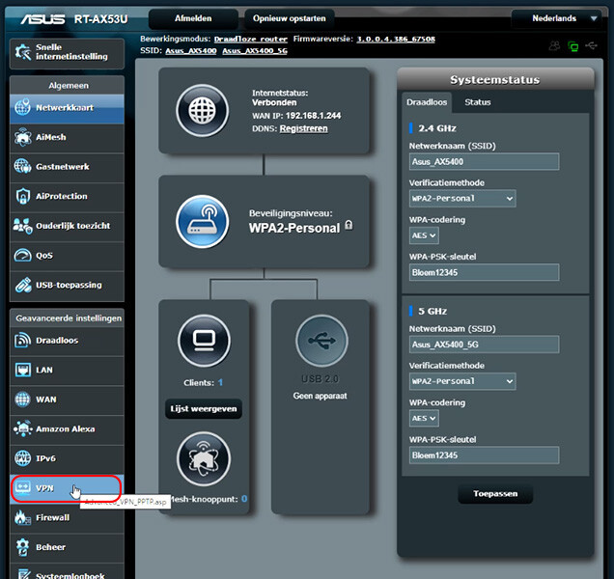Click the 5 GHz WPA-PSK-sleutel field
This screenshot has height=579, width=614.
click(x=484, y=455)
